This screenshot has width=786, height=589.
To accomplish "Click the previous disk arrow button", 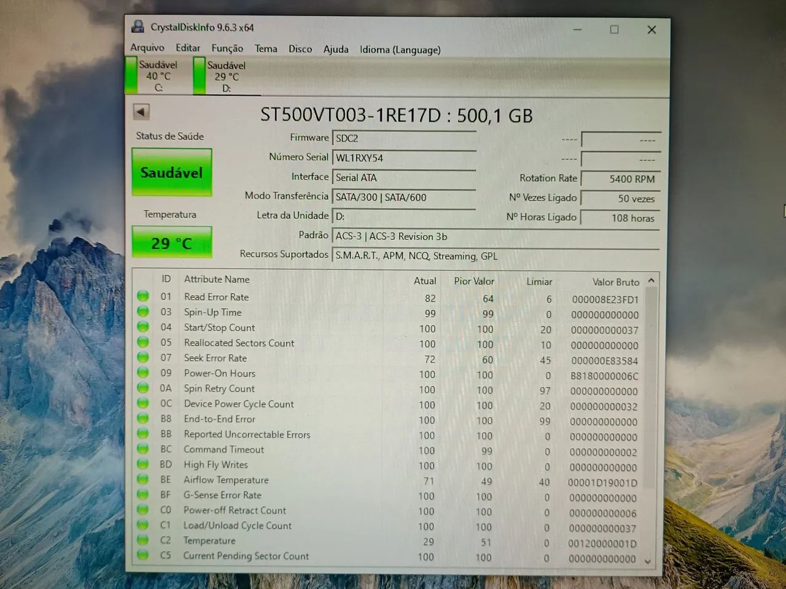I will (x=141, y=112).
